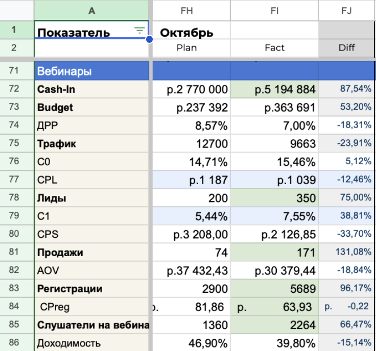Image resolution: width=376 pixels, height=351 pixels.
Task: Click Budget plan value р.237 392
Action: 192,108
